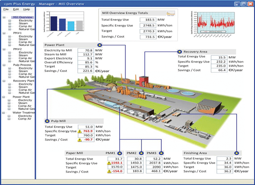
Task: Click the PM#1 marker dot
Action: (x=120, y=153)
